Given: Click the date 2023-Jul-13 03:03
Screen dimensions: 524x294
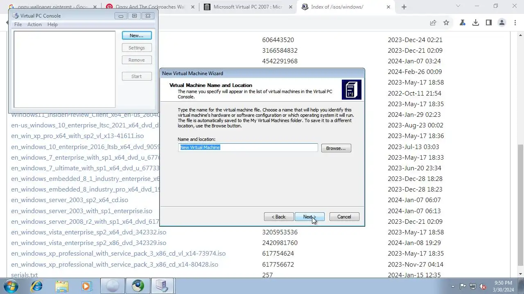Looking at the screenshot, I should (413, 147).
